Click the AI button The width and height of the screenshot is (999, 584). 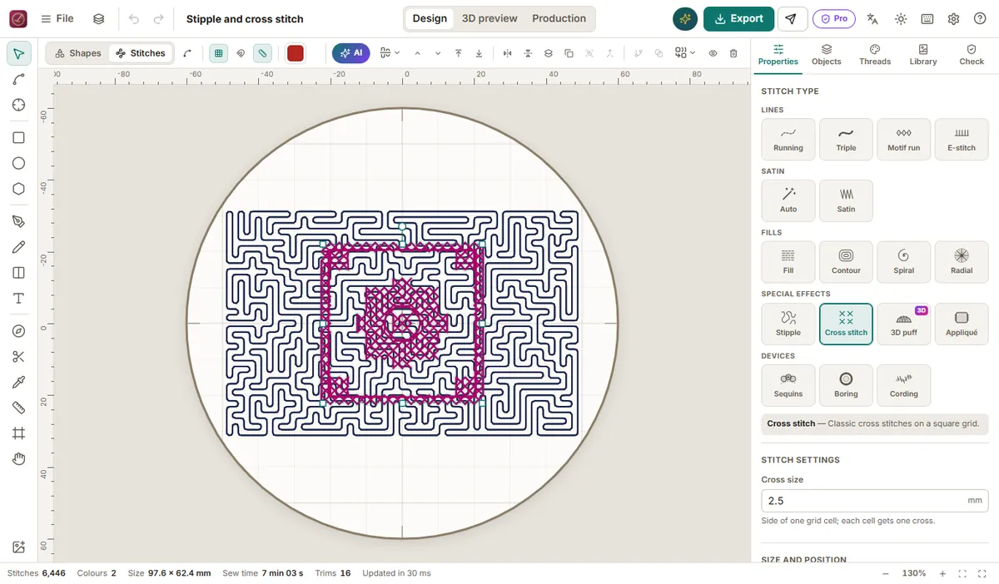(351, 53)
